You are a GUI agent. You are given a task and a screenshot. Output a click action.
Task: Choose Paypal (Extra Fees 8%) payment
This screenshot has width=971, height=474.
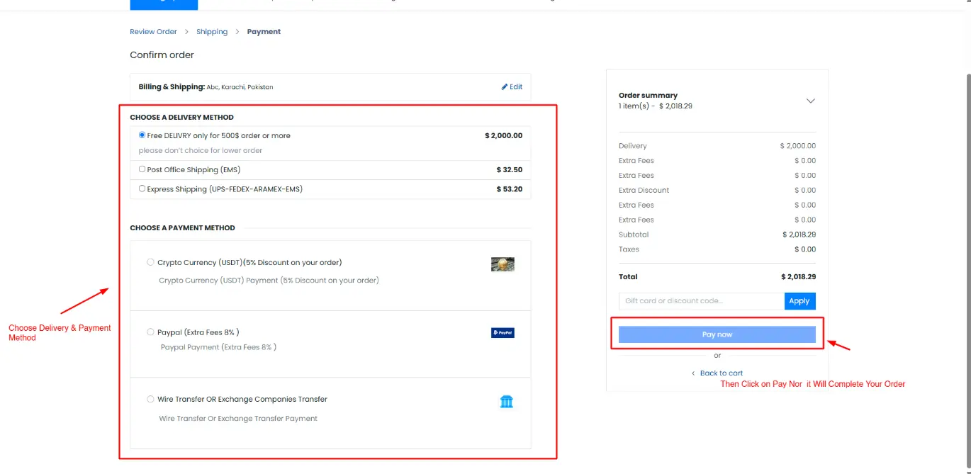click(x=150, y=332)
